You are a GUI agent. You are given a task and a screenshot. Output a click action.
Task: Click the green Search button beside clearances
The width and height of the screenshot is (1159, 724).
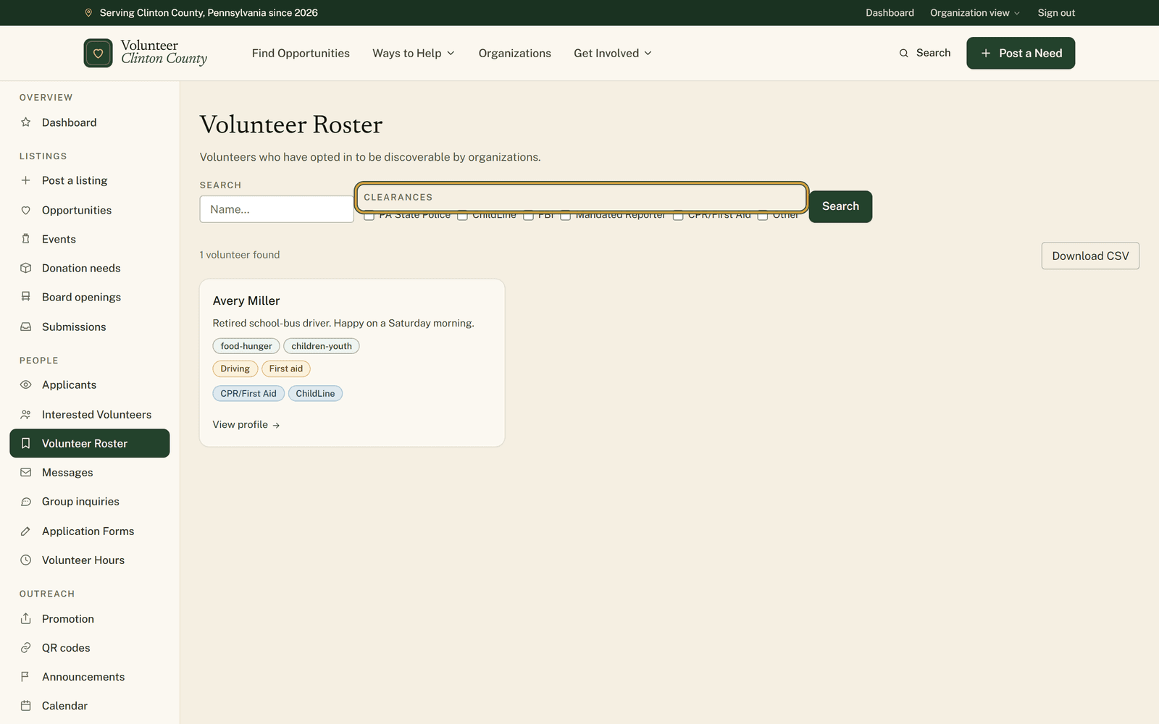coord(840,206)
